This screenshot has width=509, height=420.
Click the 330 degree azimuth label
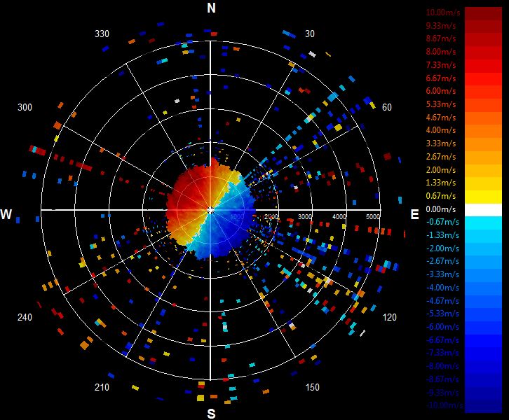(102, 34)
